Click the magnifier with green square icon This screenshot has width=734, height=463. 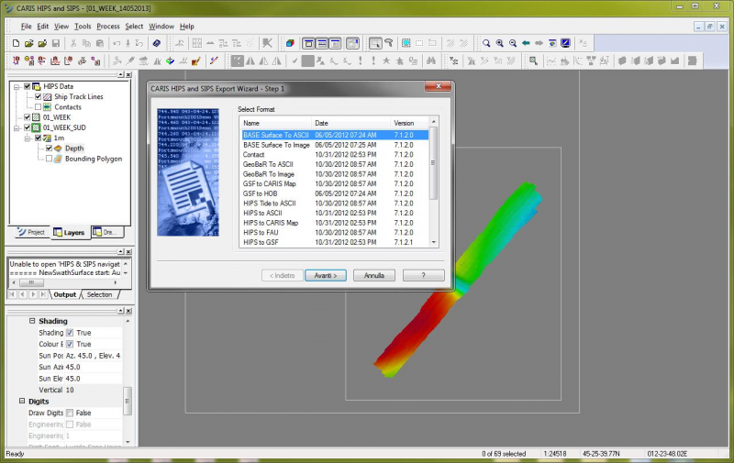point(533,61)
